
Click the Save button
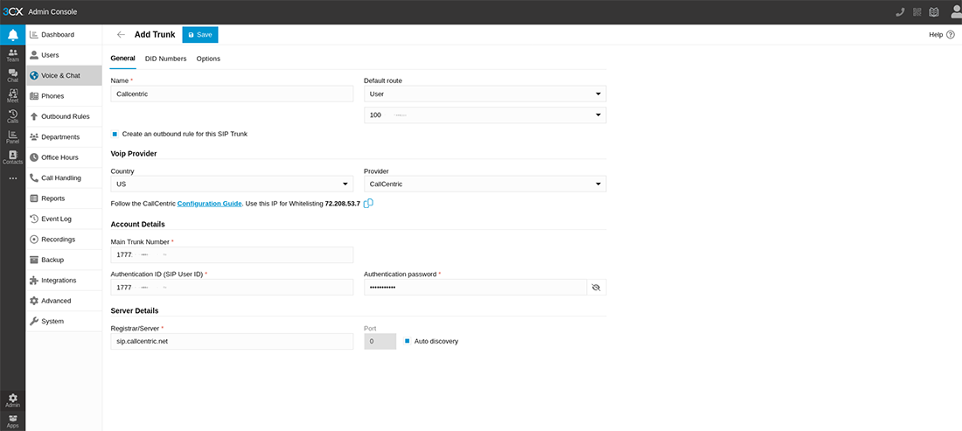tap(200, 35)
